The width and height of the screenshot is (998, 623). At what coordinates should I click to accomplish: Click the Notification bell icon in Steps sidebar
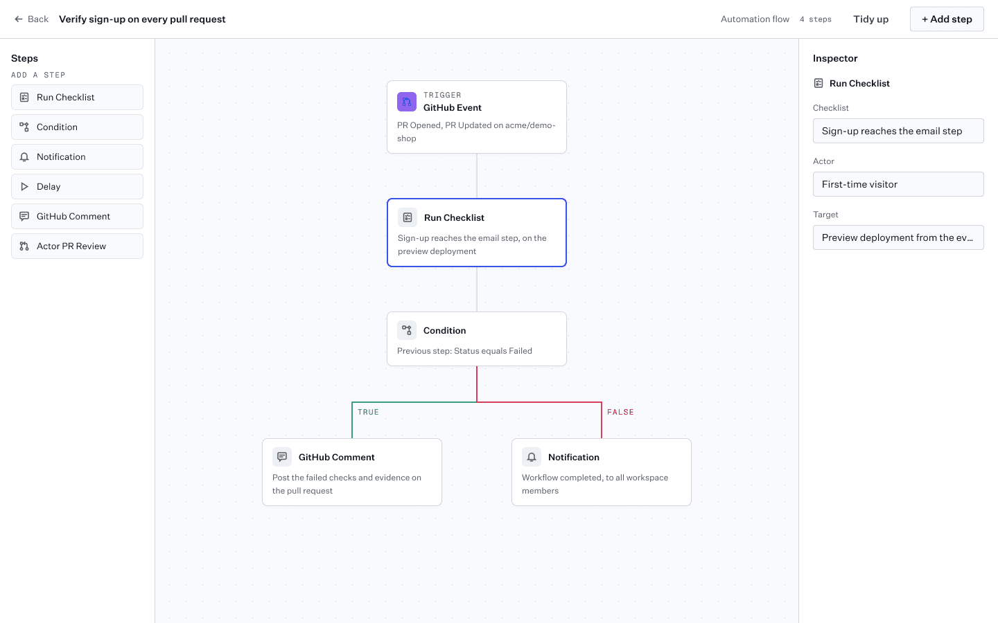(24, 157)
